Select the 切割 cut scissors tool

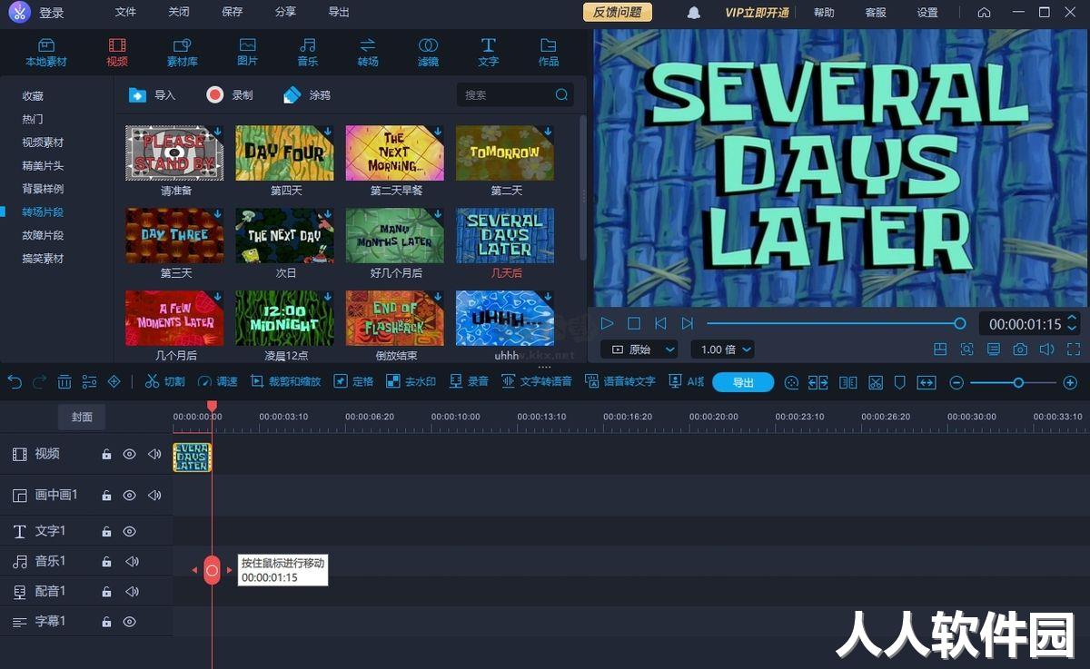point(165,382)
